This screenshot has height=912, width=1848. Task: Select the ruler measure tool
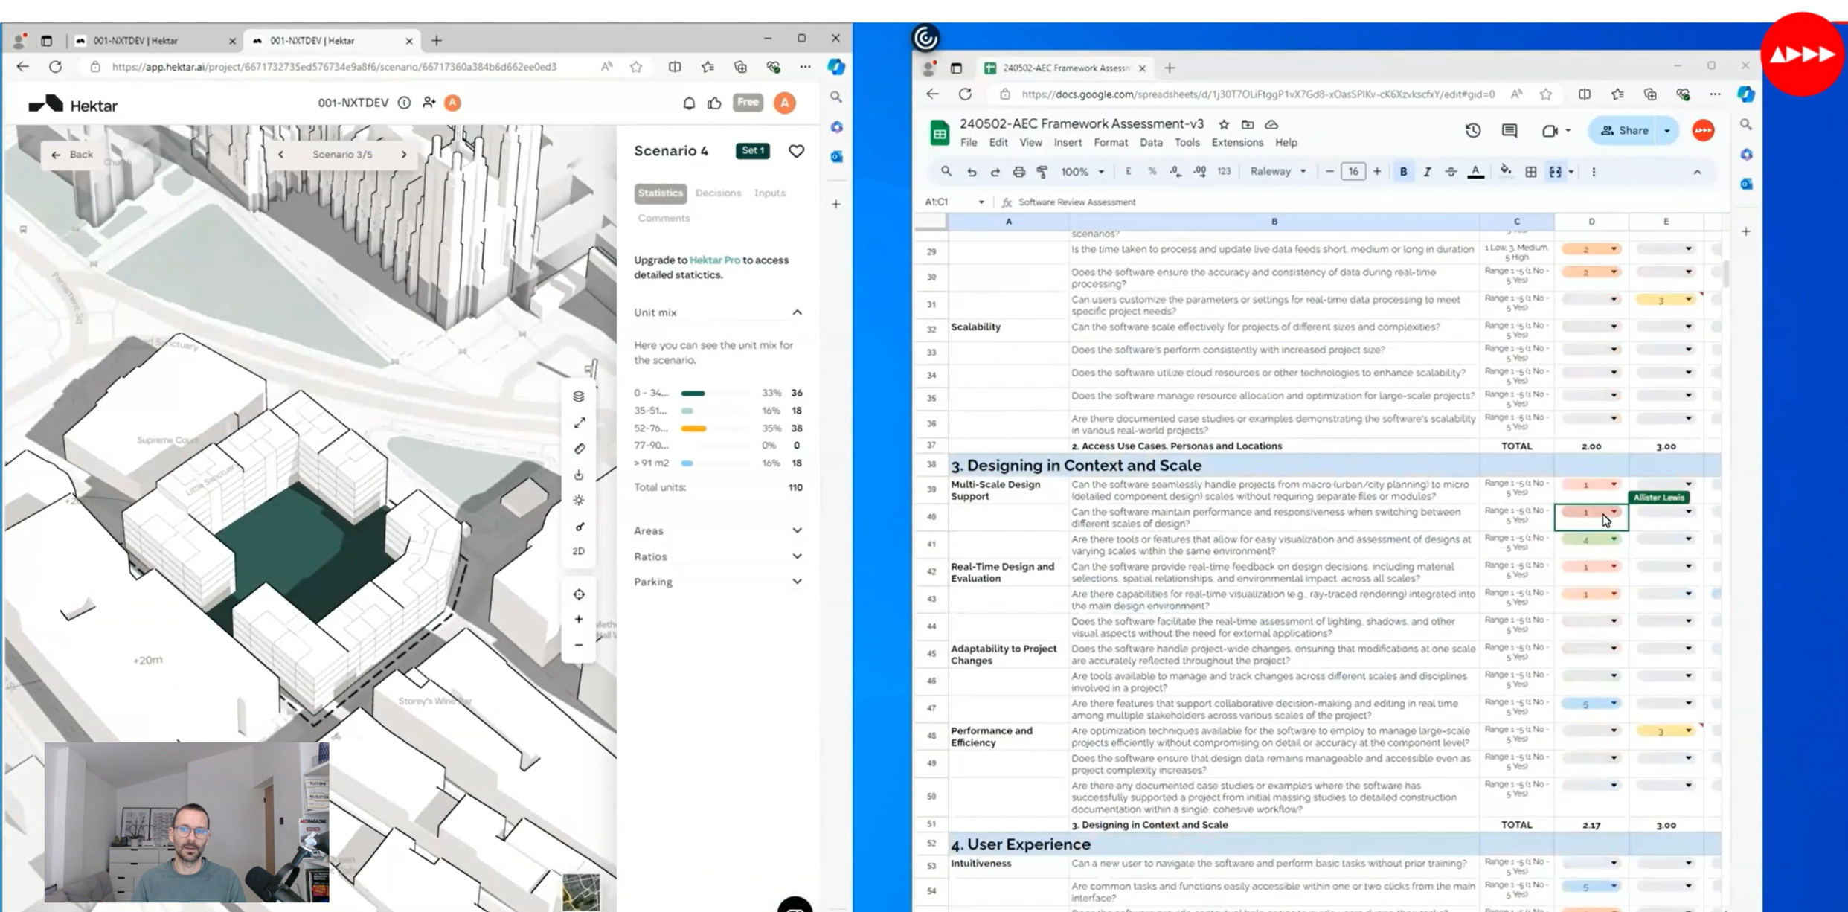click(x=579, y=449)
